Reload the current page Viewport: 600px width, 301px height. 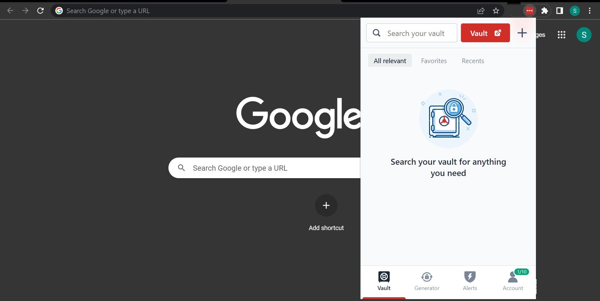40,10
